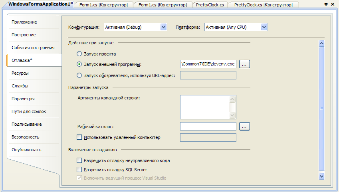Viewport: 339px width, 192px height.
Task: Click arguments box scroll up arrow
Action: click(x=232, y=99)
